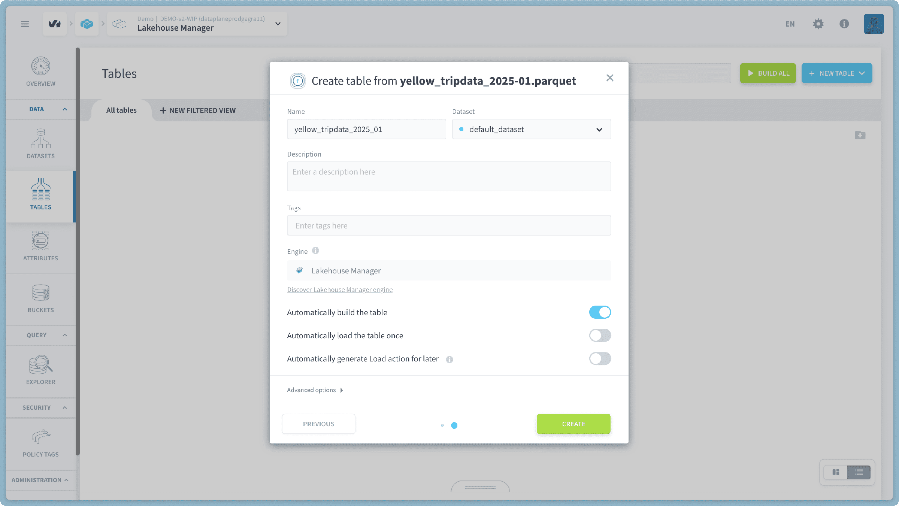This screenshot has width=899, height=506.
Task: Open Discover Lakehouse Manager engine link
Action: pyautogui.click(x=340, y=290)
